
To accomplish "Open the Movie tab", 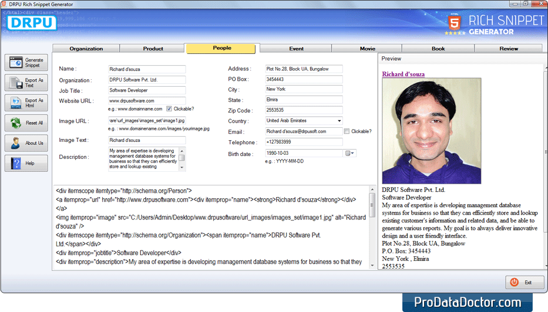I will 367,49.
